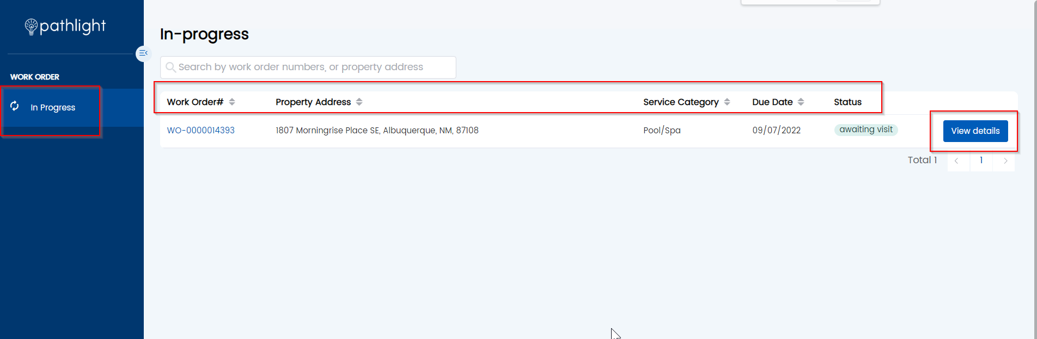
Task: Collapse the sidebar with the menu-fold icon
Action: (143, 53)
